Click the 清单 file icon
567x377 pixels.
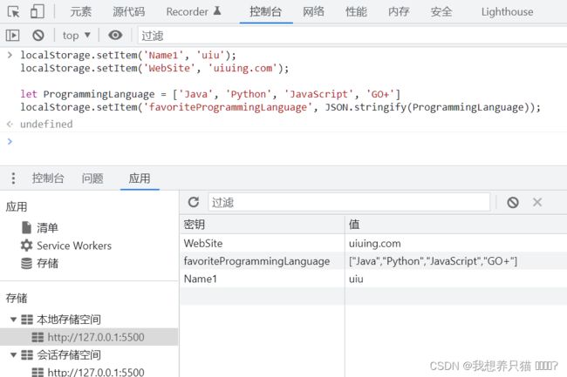26,227
